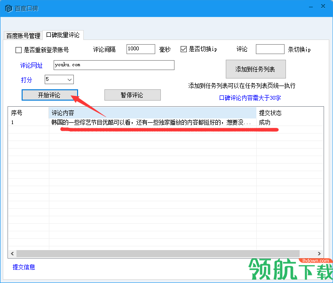
Task: Click row number 1 in 序号 column
Action: click(x=13, y=122)
